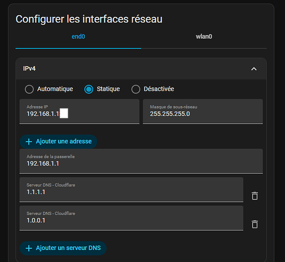Delete the 1.0.0.1 DNS server entry
285x262 pixels.
pos(255,224)
